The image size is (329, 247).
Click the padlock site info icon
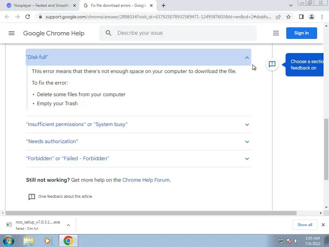pyautogui.click(x=40, y=17)
